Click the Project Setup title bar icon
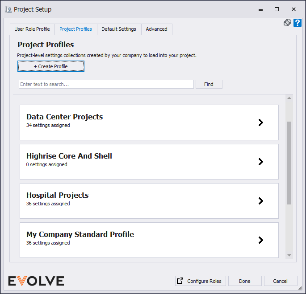Viewport: 306px width, 294px height. (8, 9)
